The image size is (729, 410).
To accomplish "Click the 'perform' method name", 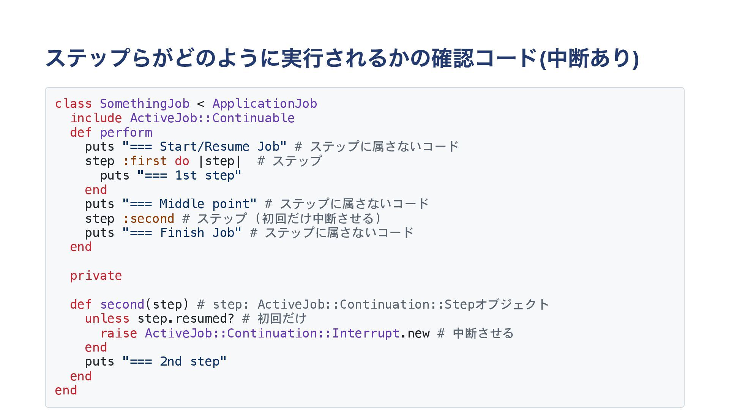I will 126,132.
